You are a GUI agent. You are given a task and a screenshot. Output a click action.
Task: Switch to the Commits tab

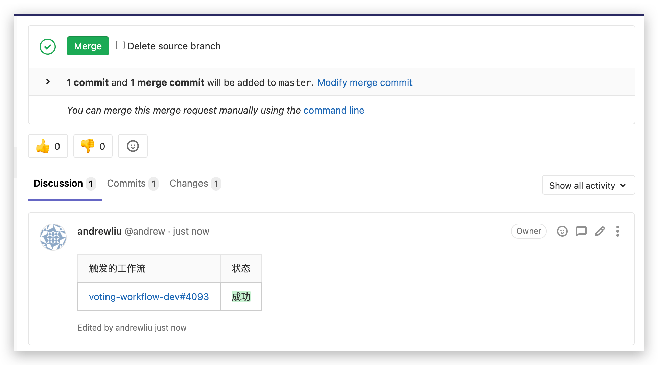point(132,184)
